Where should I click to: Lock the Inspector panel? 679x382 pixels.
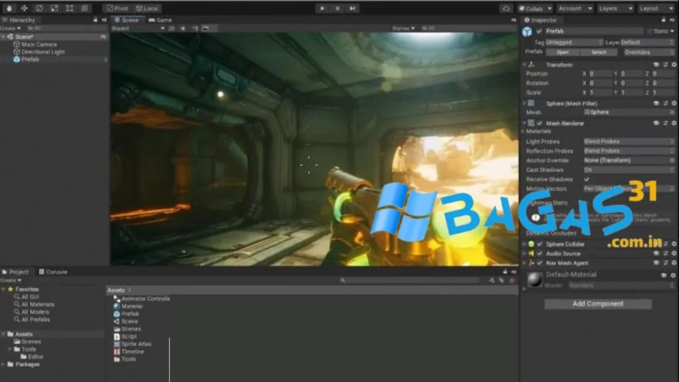[663, 20]
